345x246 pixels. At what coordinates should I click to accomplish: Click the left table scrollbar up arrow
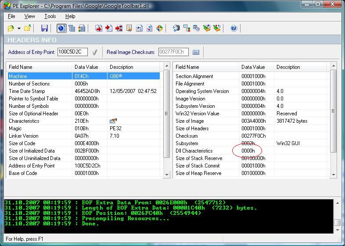point(167,66)
